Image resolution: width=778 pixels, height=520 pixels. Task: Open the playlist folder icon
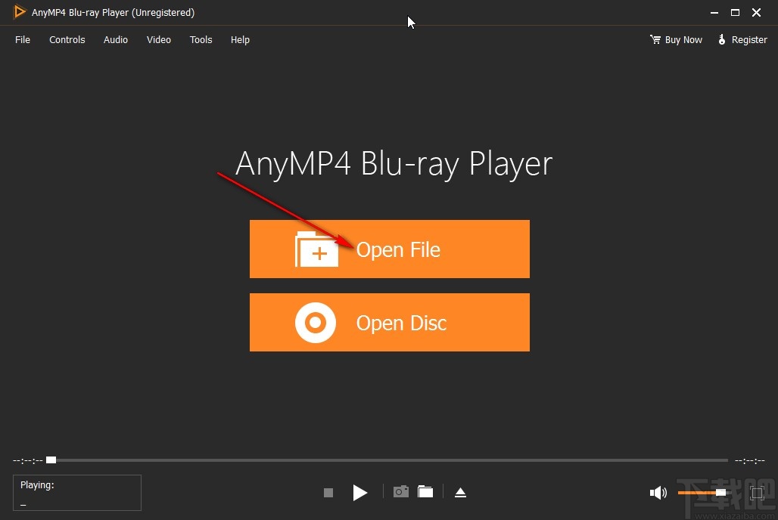425,492
